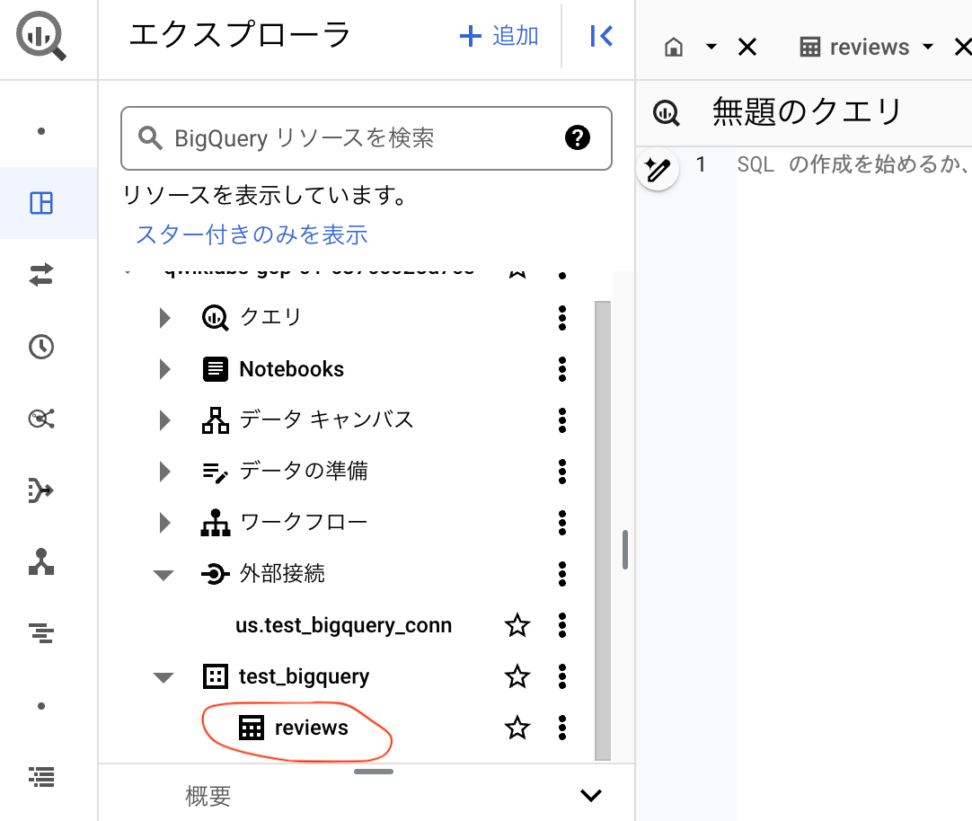
Task: Star the reviews table
Action: [517, 728]
